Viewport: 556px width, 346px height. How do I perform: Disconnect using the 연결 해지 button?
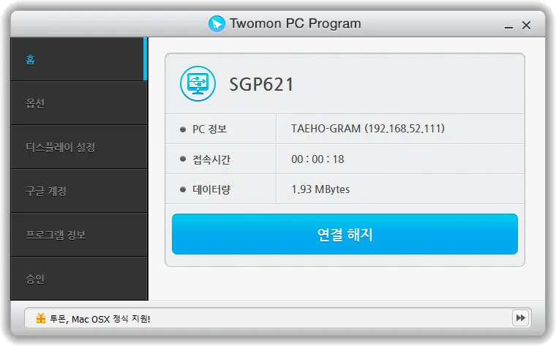pyautogui.click(x=345, y=234)
